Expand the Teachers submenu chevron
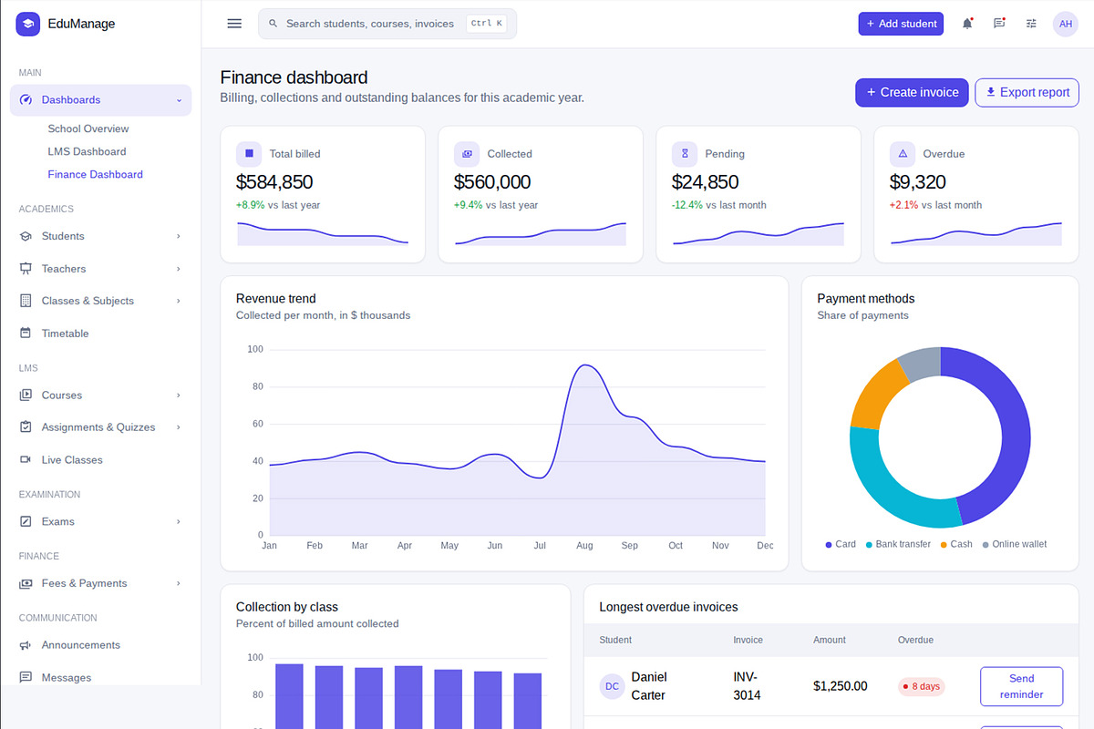Viewport: 1094px width, 729px height. (179, 269)
